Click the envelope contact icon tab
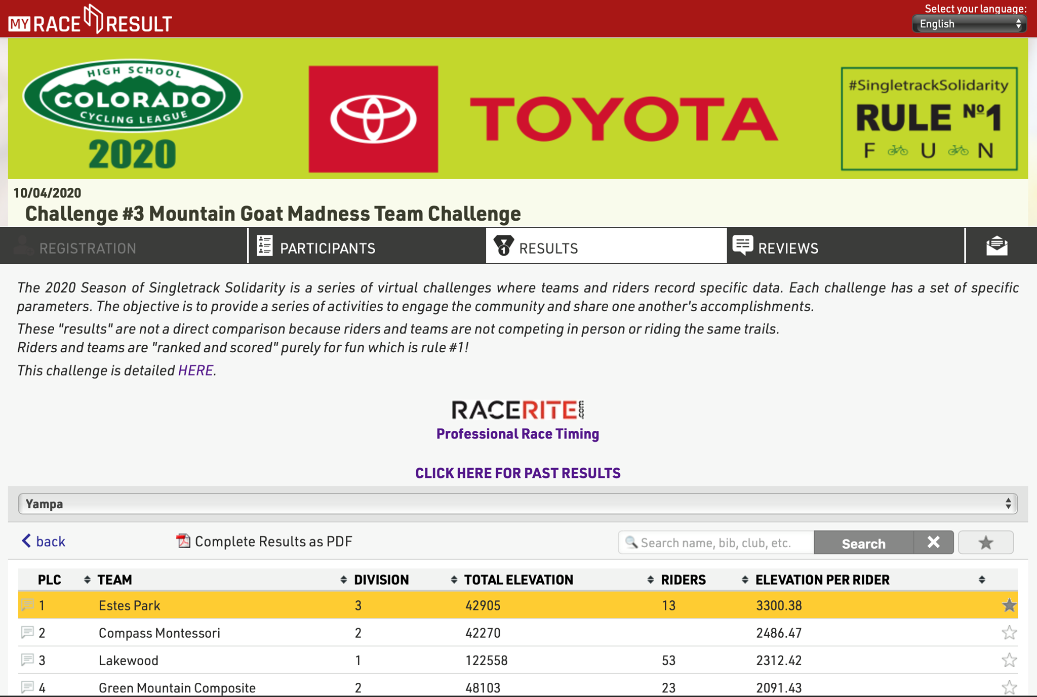This screenshot has width=1037, height=697. point(998,245)
